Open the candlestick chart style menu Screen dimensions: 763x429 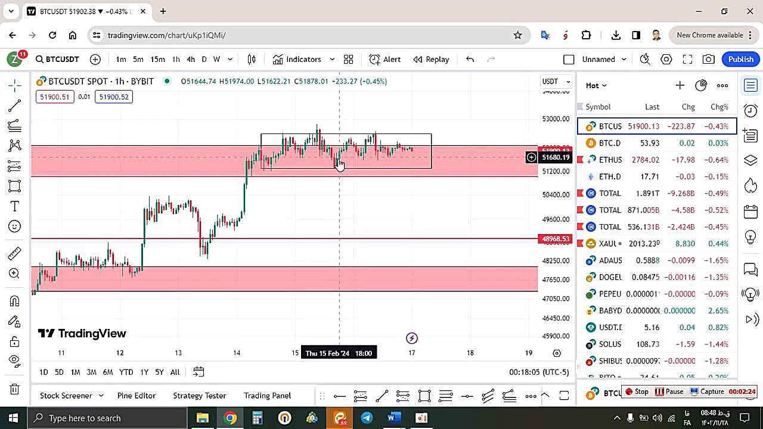coord(252,59)
